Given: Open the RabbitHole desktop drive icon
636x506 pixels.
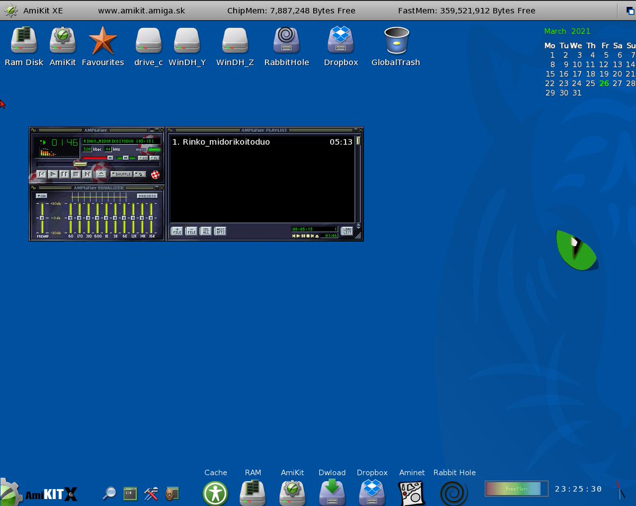Looking at the screenshot, I should (x=286, y=40).
